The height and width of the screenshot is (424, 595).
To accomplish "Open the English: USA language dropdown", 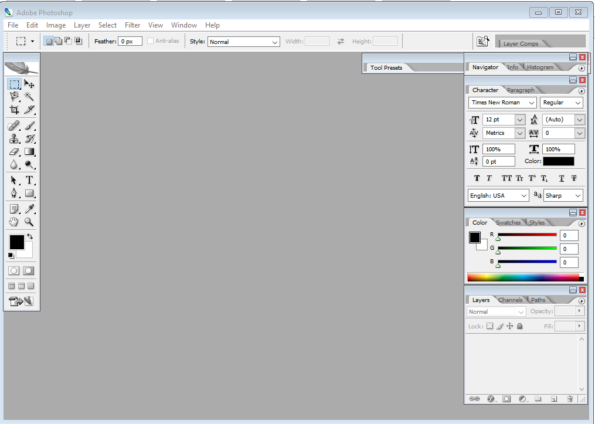I will (498, 195).
